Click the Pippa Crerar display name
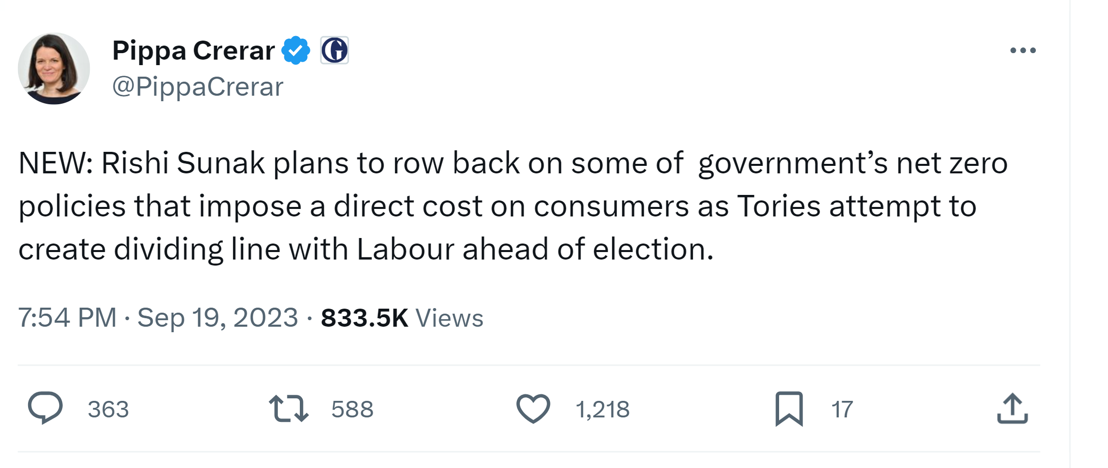The image size is (1108, 468). (194, 50)
